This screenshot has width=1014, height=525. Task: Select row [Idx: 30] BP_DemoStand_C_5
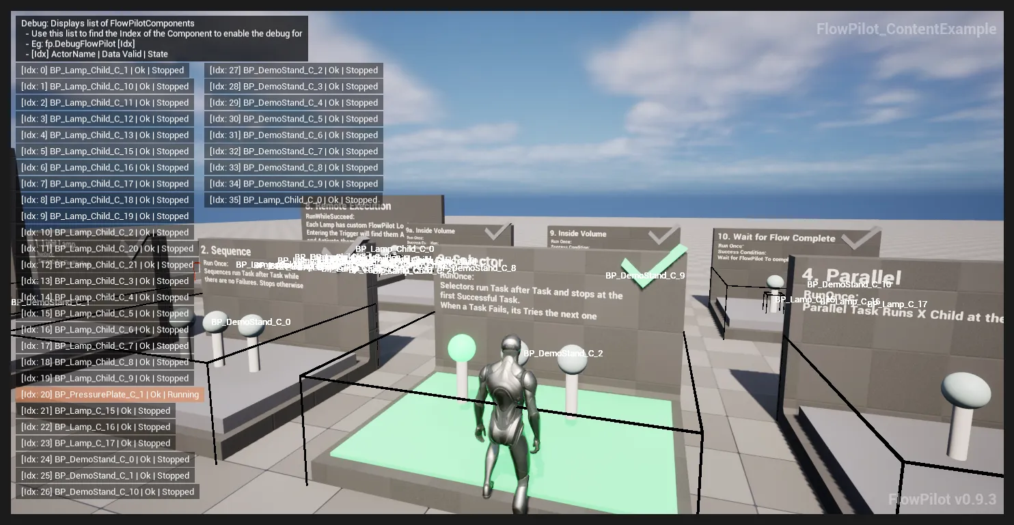pos(294,119)
